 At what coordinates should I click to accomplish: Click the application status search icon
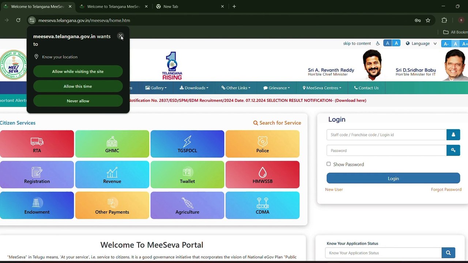[448, 253]
